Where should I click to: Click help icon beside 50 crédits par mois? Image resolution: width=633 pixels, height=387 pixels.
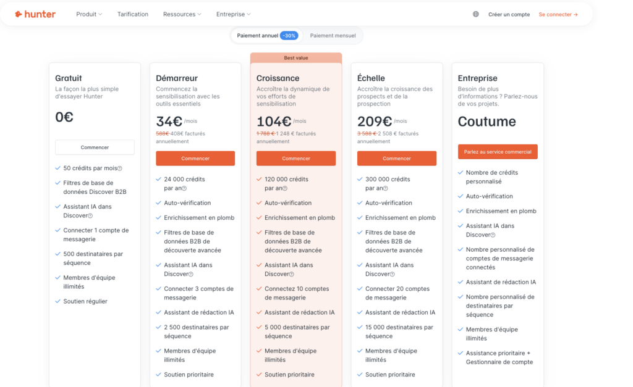tap(120, 169)
